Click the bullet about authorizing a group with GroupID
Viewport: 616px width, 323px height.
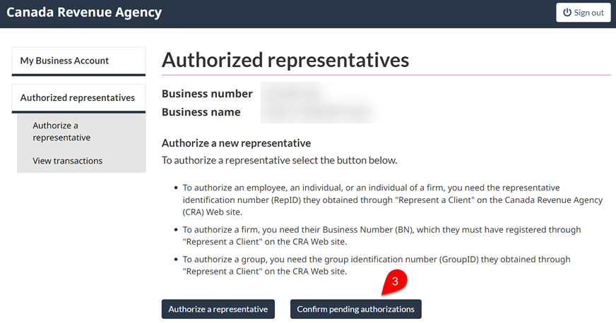click(377, 265)
